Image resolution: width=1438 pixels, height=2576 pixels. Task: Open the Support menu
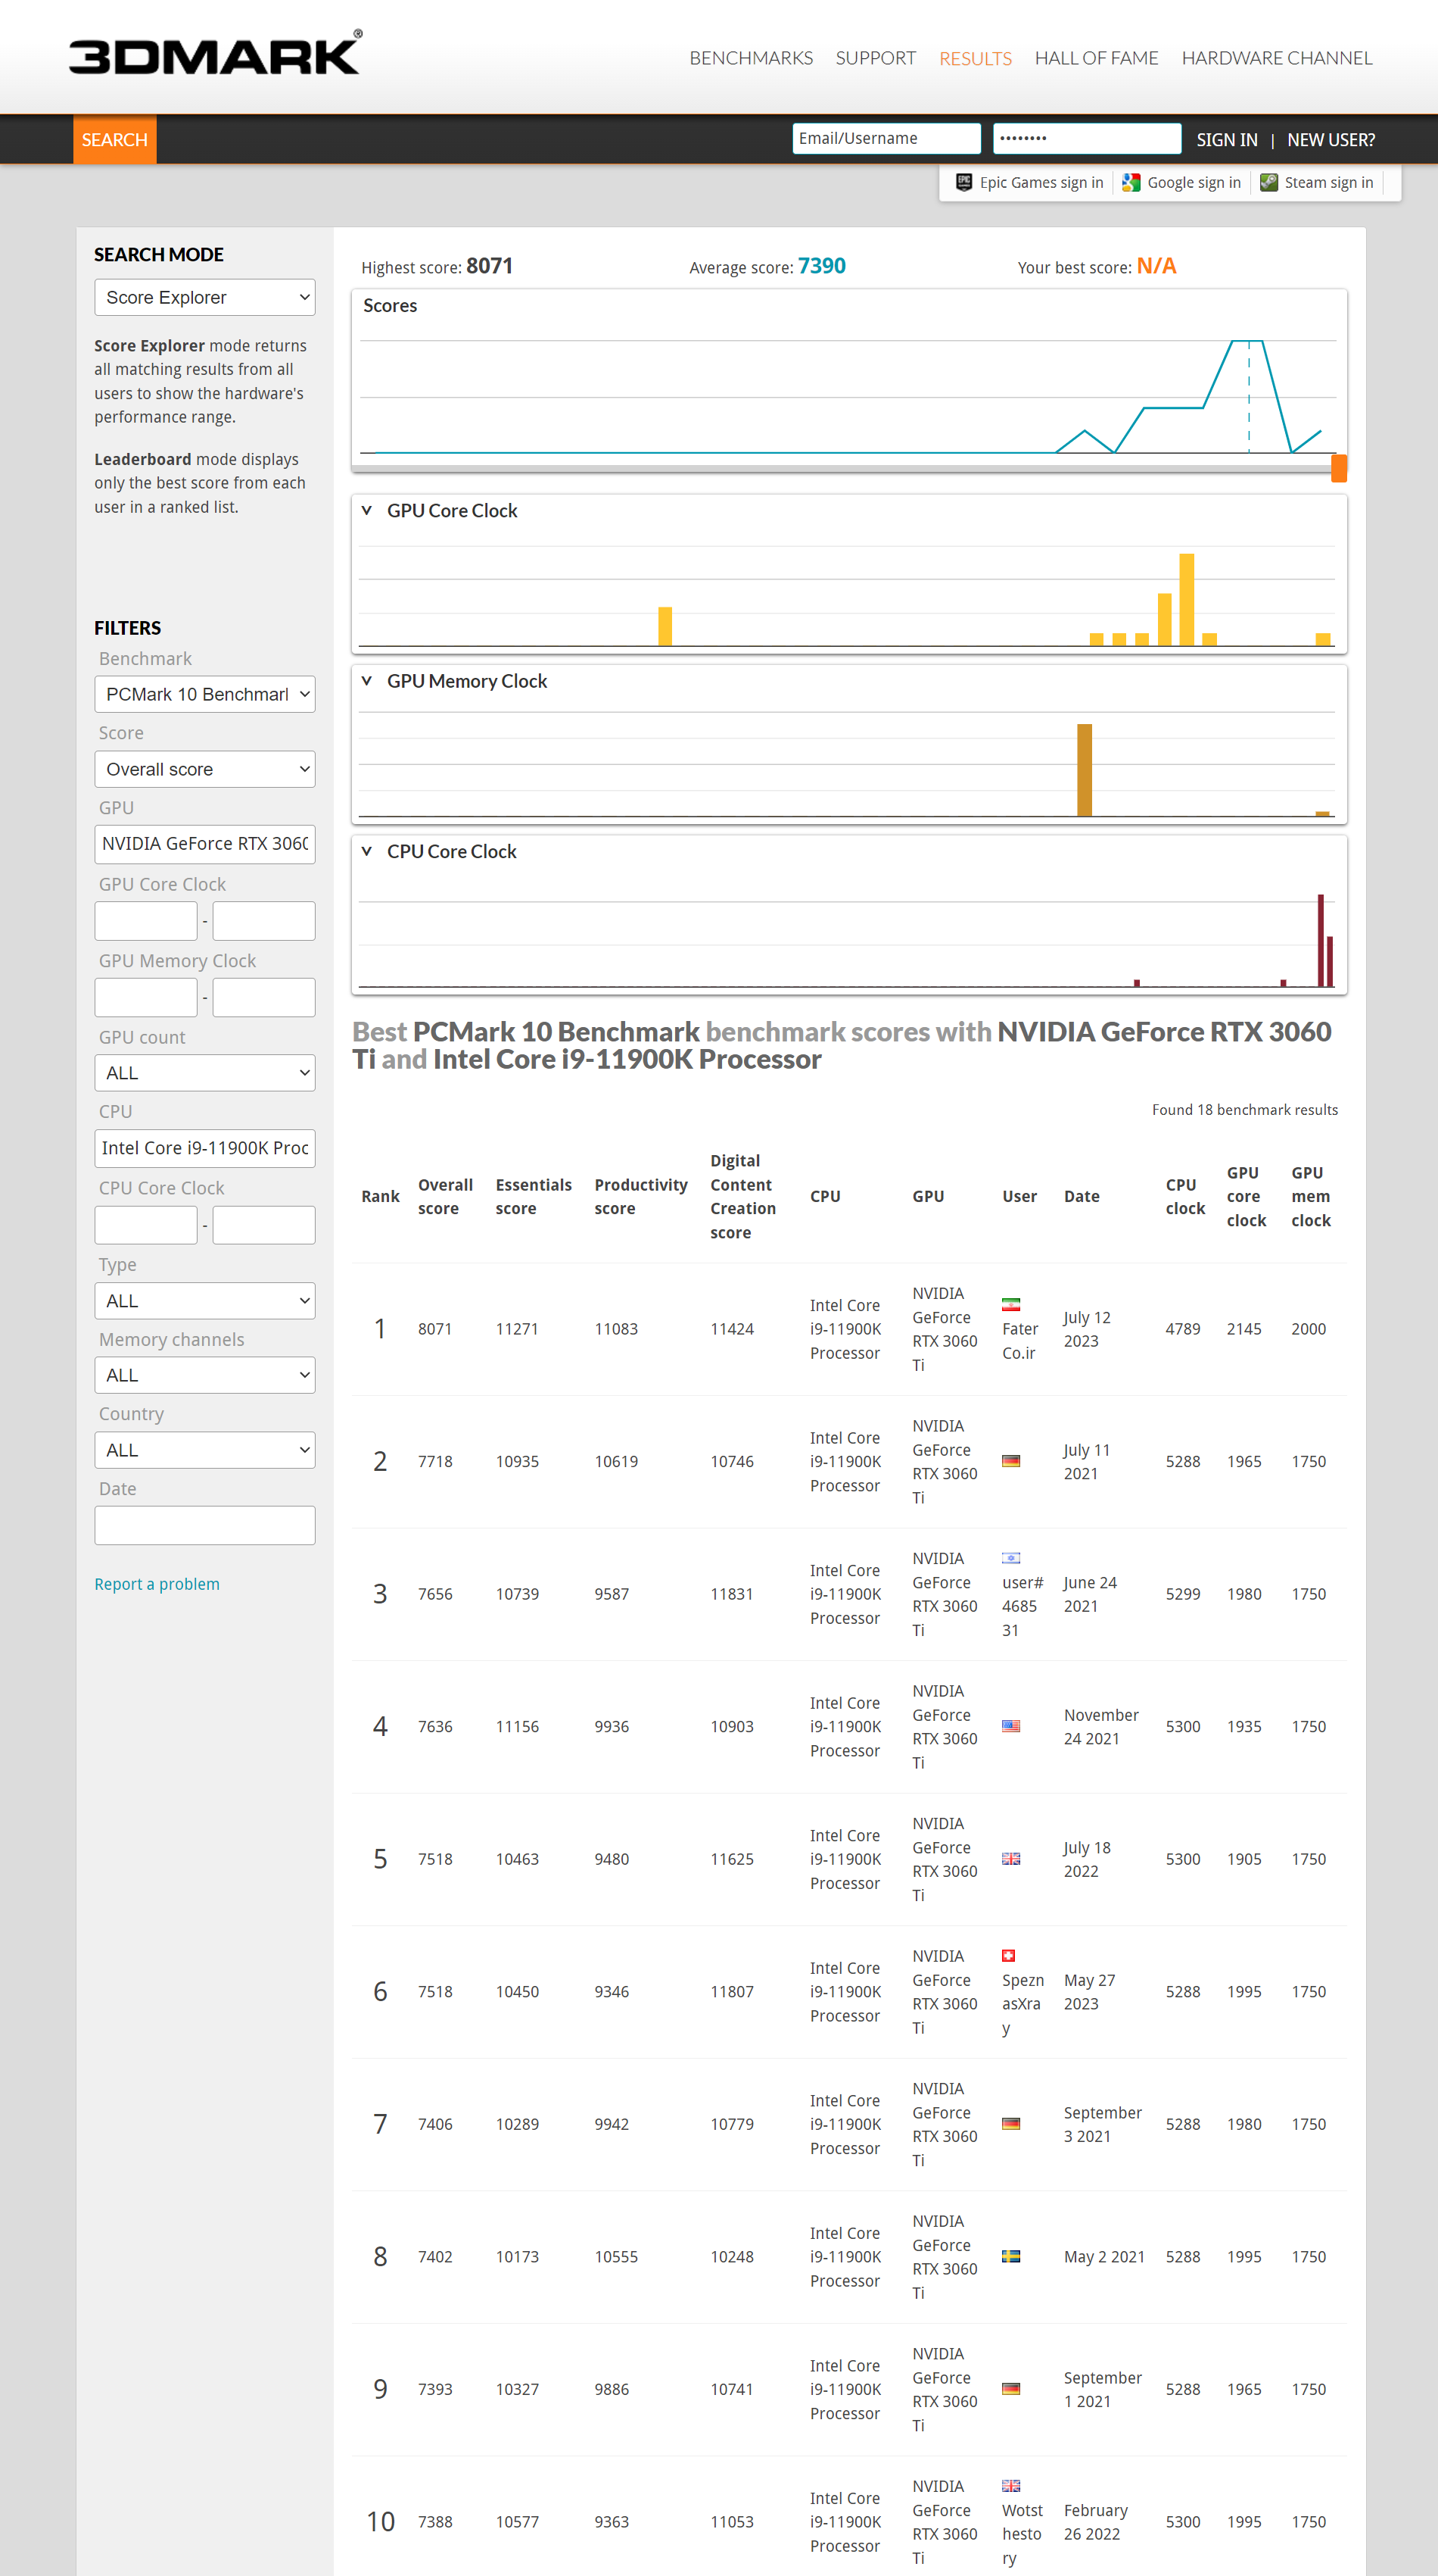point(876,58)
